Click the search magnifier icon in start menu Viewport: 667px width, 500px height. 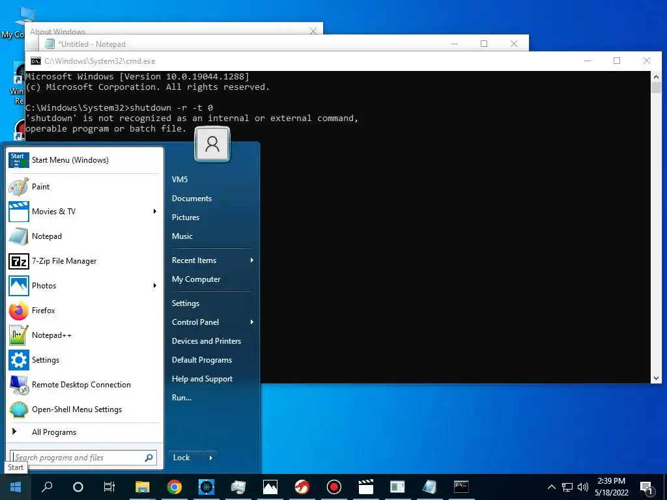point(149,458)
